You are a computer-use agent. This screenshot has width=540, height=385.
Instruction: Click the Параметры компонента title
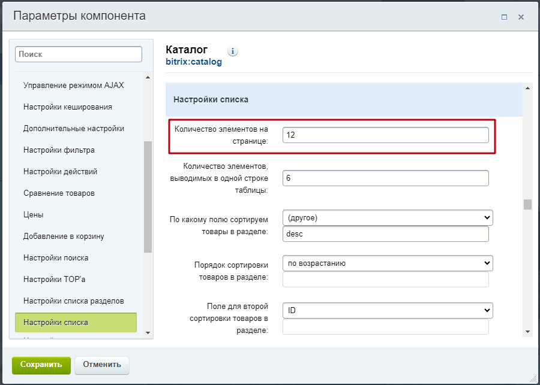[x=80, y=16]
